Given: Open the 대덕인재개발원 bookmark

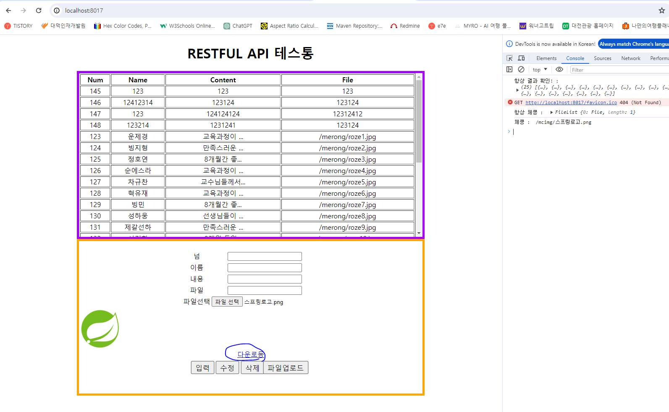Looking at the screenshot, I should click(x=63, y=26).
